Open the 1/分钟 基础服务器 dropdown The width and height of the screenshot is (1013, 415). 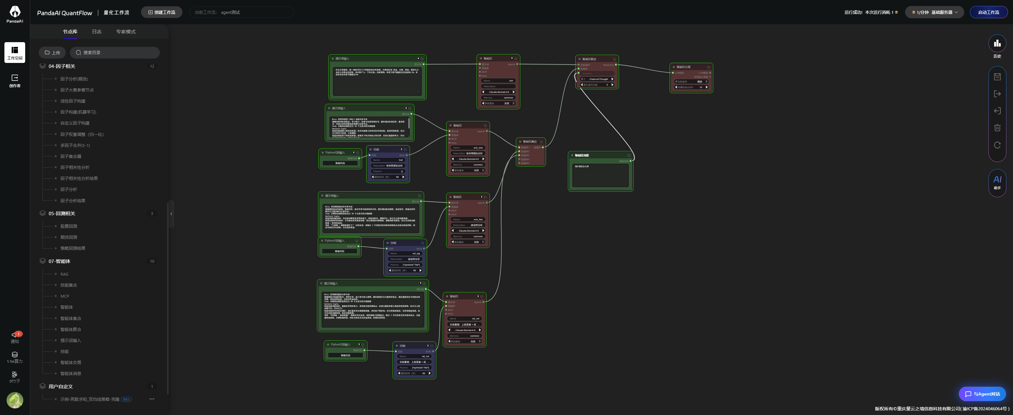[934, 12]
